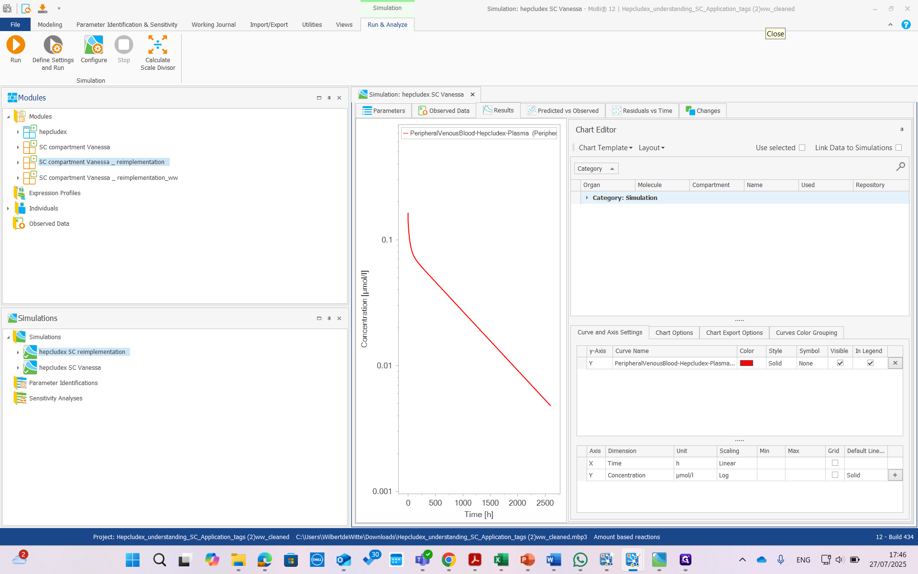Open Excel from the taskbar
Viewport: 918px width, 574px height.
point(501,560)
